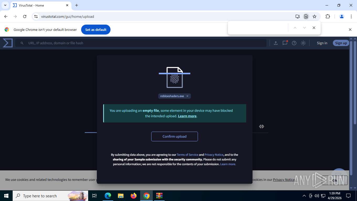Launch Microsoft Edge from taskbar
The width and height of the screenshot is (357, 201).
(108, 196)
